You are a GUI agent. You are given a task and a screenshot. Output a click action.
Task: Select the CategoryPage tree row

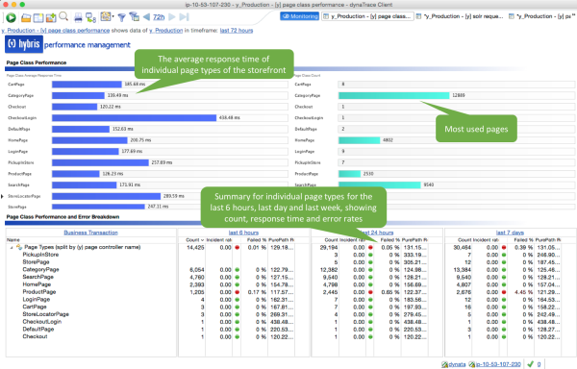point(40,269)
